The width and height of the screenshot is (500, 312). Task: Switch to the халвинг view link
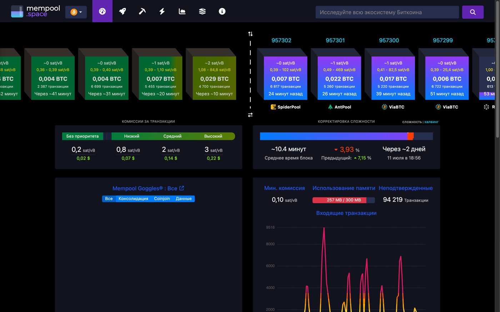click(431, 122)
